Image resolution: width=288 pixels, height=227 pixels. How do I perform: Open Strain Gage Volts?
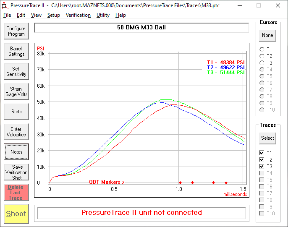coord(16,91)
